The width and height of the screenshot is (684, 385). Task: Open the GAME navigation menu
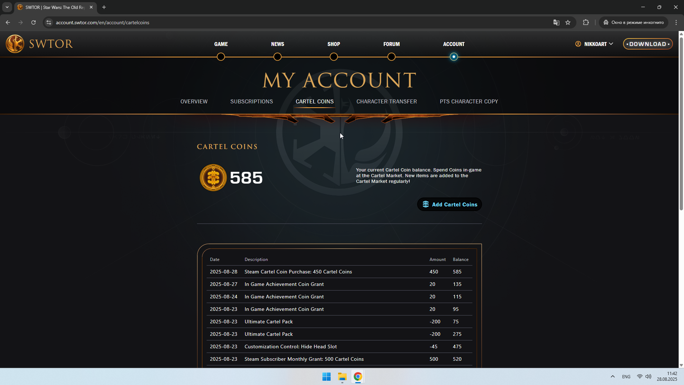pyautogui.click(x=221, y=44)
